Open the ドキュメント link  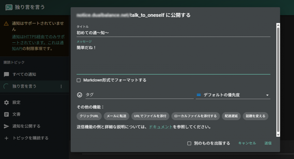(161, 127)
